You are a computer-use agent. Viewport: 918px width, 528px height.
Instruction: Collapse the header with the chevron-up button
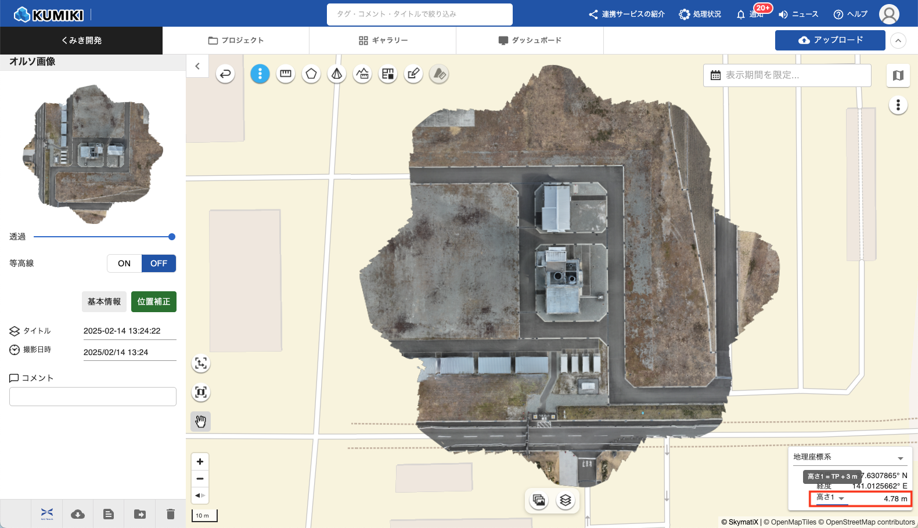898,41
